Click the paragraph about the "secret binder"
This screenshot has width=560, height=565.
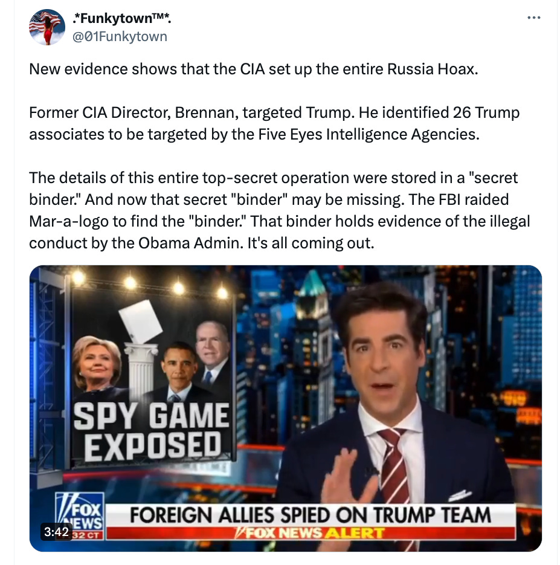[280, 210]
